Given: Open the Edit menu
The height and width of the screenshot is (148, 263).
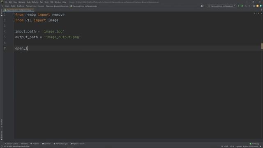Looking at the screenshot, I should (x=10, y=2).
